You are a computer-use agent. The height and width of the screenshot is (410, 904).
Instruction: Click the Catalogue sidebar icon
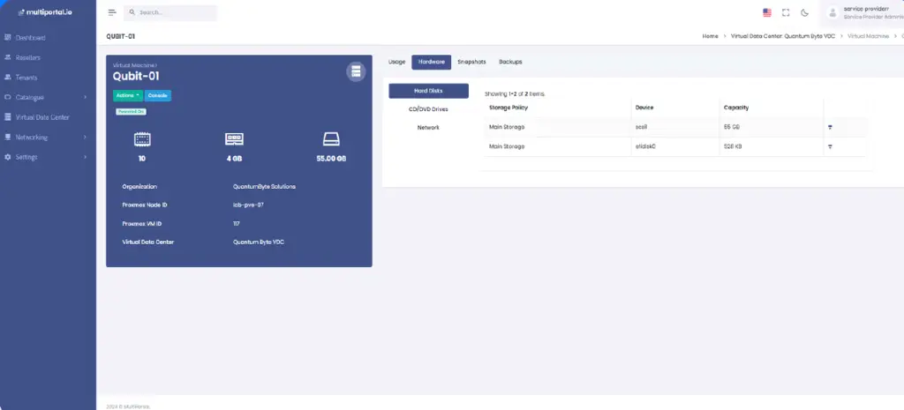tap(8, 97)
